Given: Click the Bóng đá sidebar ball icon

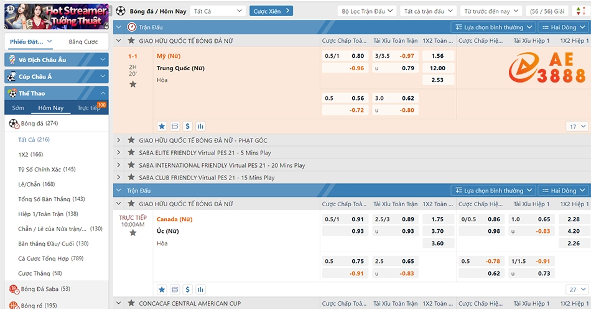Looking at the screenshot, I should point(14,124).
